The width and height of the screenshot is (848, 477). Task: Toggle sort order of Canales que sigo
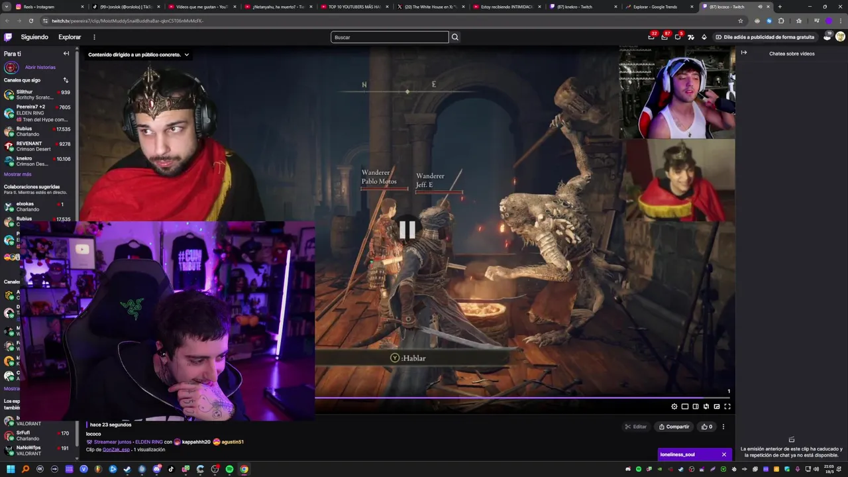[x=66, y=80]
